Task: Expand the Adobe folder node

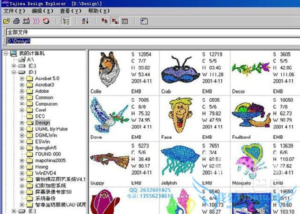Action: pyautogui.click(x=22, y=91)
